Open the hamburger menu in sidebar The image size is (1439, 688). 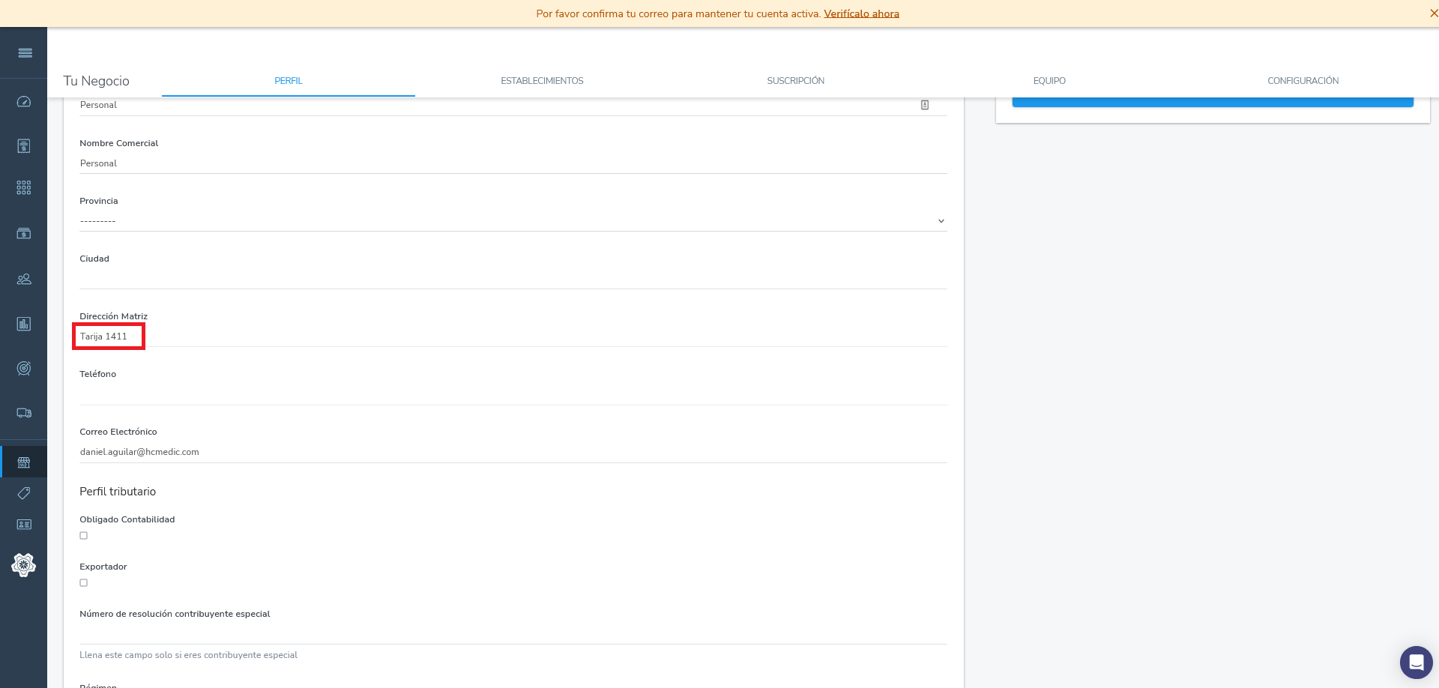pos(25,52)
